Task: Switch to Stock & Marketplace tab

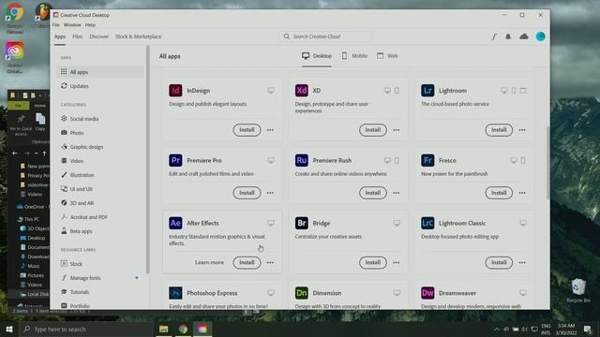Action: pos(139,37)
